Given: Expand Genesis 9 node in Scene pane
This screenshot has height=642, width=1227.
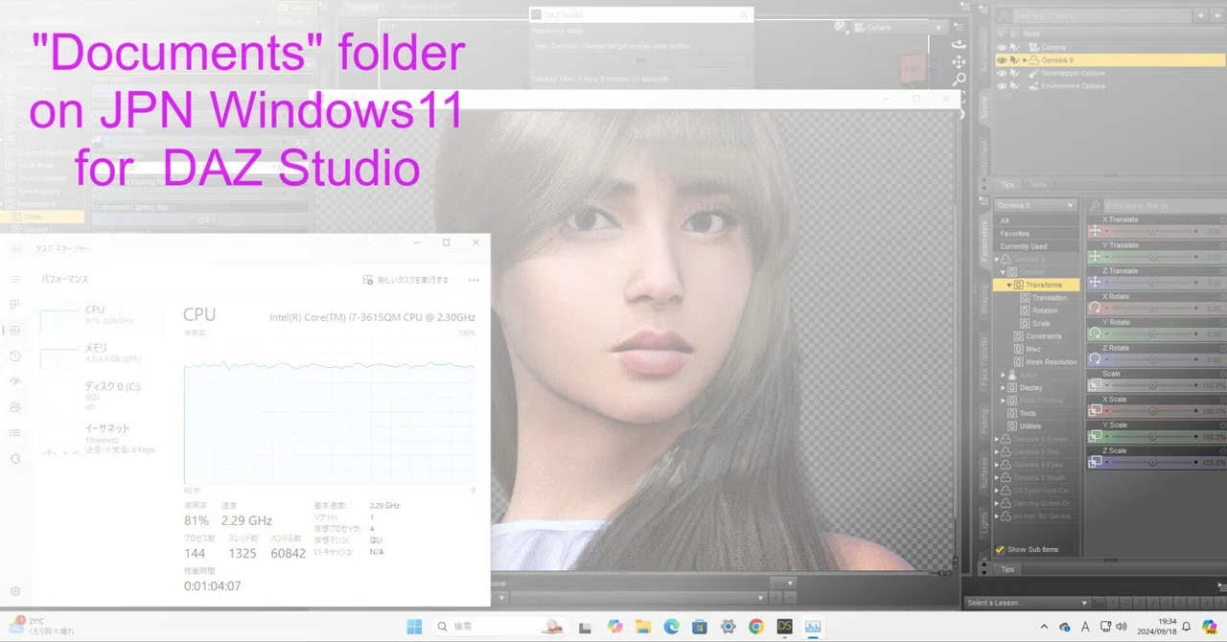Looking at the screenshot, I should pyautogui.click(x=1025, y=60).
